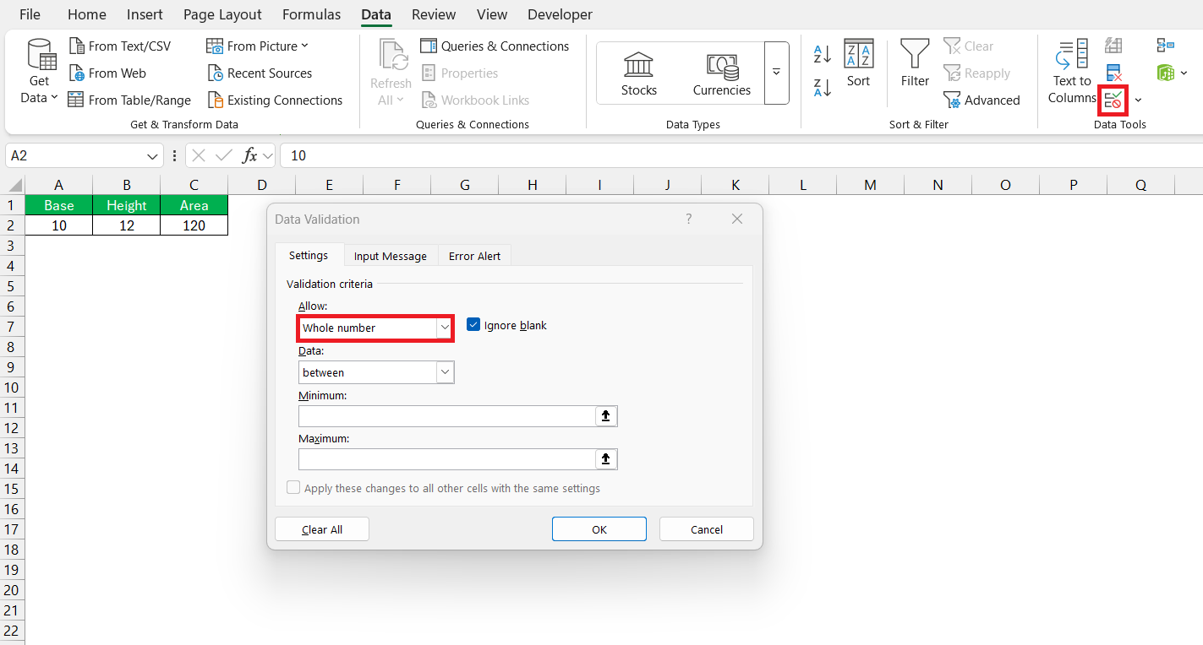Viewport: 1203px width, 645px height.
Task: Click Cancel in Data Validation dialog
Action: 707,529
